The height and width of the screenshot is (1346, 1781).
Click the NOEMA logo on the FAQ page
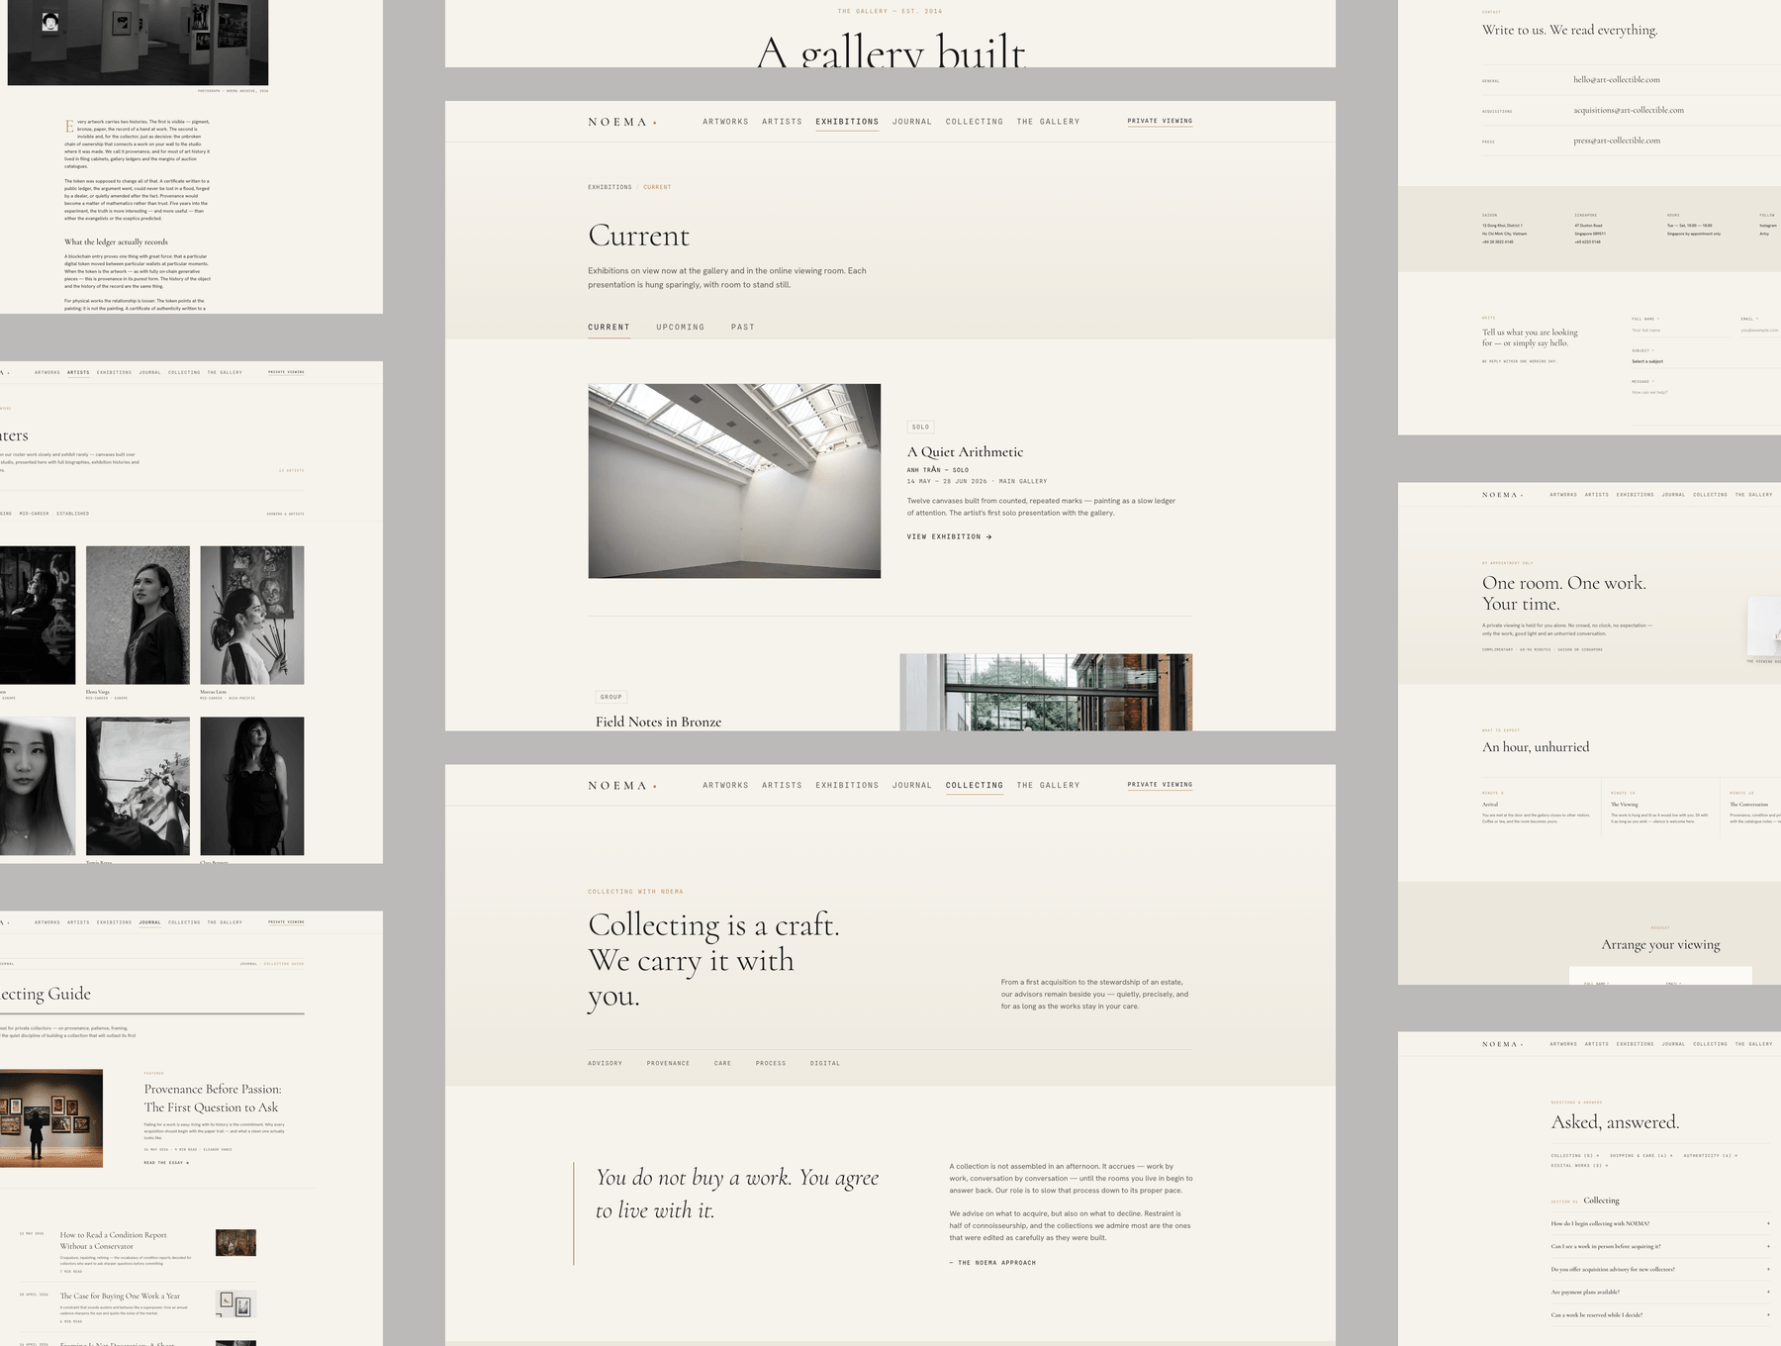1502,1044
